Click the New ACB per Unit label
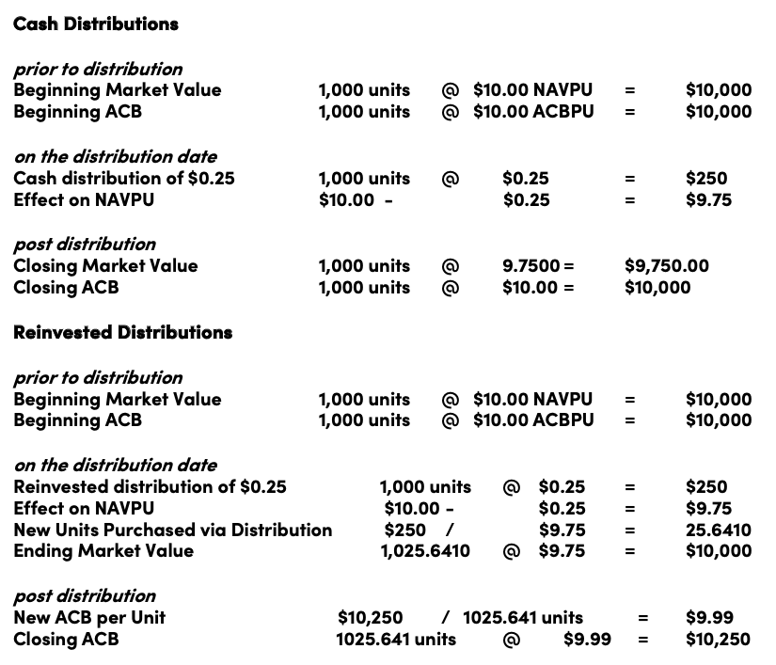The image size is (776, 665). (x=89, y=617)
